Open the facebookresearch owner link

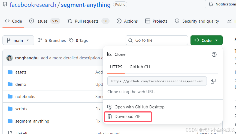[33, 5]
